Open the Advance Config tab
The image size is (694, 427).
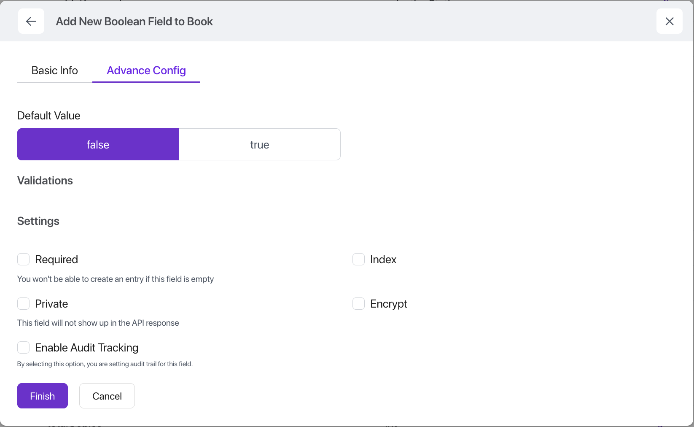click(146, 70)
